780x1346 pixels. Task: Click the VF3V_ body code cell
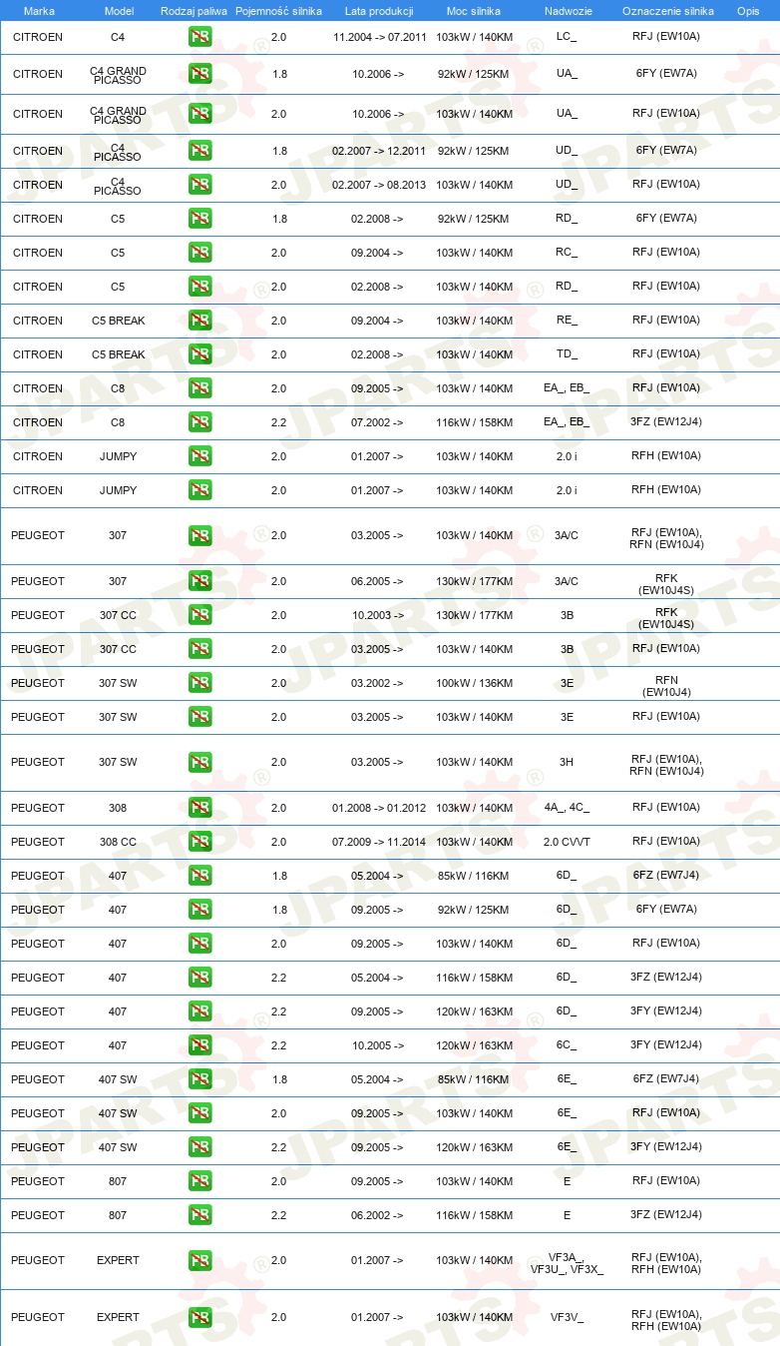[567, 1318]
